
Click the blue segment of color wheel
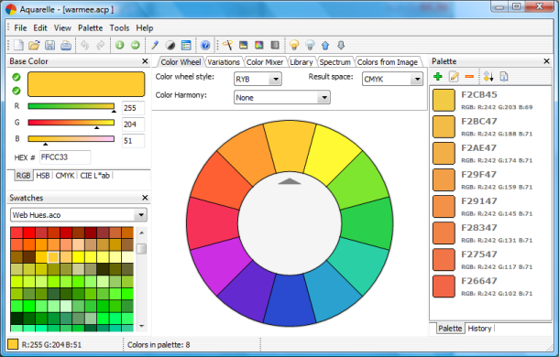[x=290, y=301]
